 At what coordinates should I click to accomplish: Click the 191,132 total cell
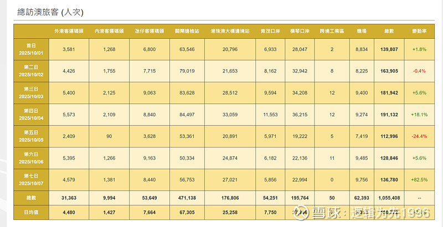389,115
